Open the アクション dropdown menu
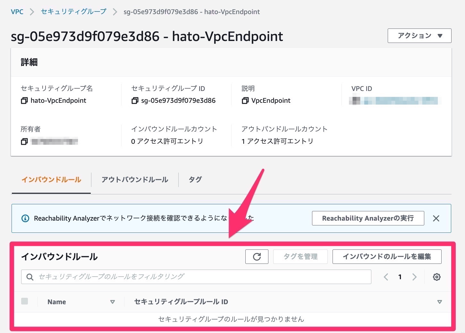This screenshot has width=465, height=333. pos(419,36)
